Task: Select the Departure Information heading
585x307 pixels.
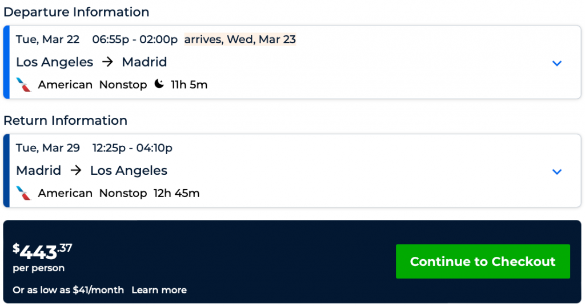Action: pos(77,12)
